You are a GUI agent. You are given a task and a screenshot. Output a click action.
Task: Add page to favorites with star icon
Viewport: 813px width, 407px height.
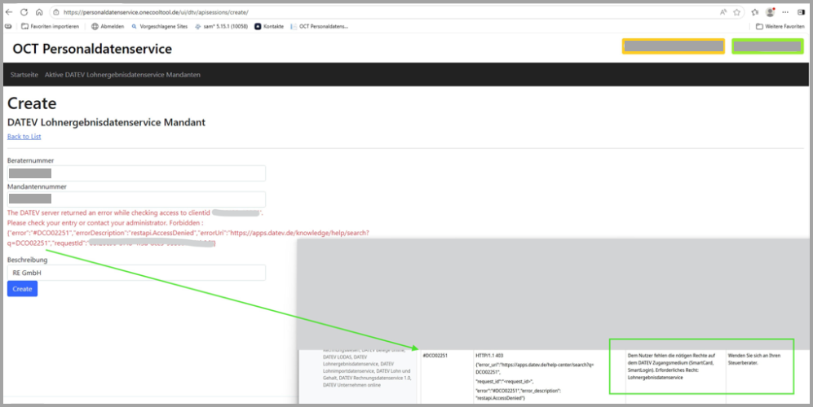click(736, 12)
